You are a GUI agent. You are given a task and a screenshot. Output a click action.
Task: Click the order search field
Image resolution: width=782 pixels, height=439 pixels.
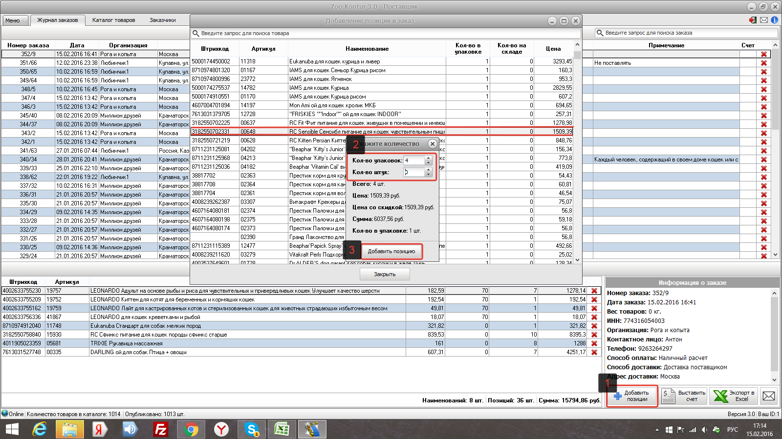coord(686,33)
